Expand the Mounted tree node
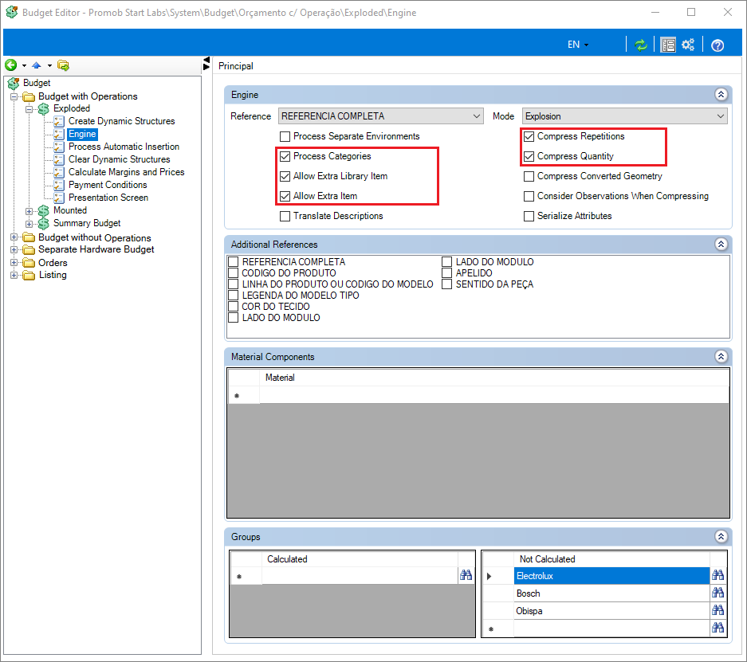 coord(29,211)
